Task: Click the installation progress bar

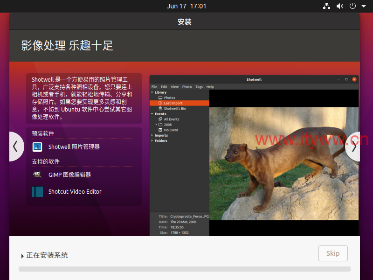Action: tap(185, 269)
